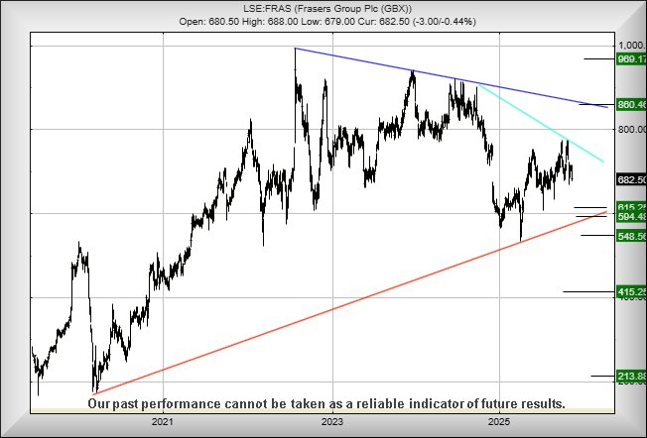Select the 800 price axis label
Screen dimensions: 647x438
(x=630, y=129)
